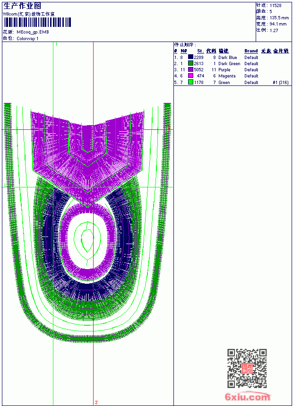
Task: Pick the Magenta color swatch
Action: tap(190, 76)
